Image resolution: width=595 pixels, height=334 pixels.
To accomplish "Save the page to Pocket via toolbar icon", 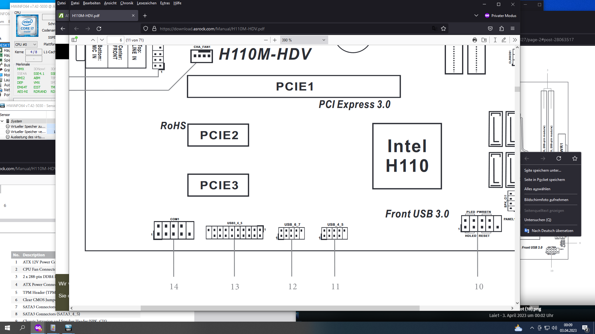I will click(x=490, y=28).
